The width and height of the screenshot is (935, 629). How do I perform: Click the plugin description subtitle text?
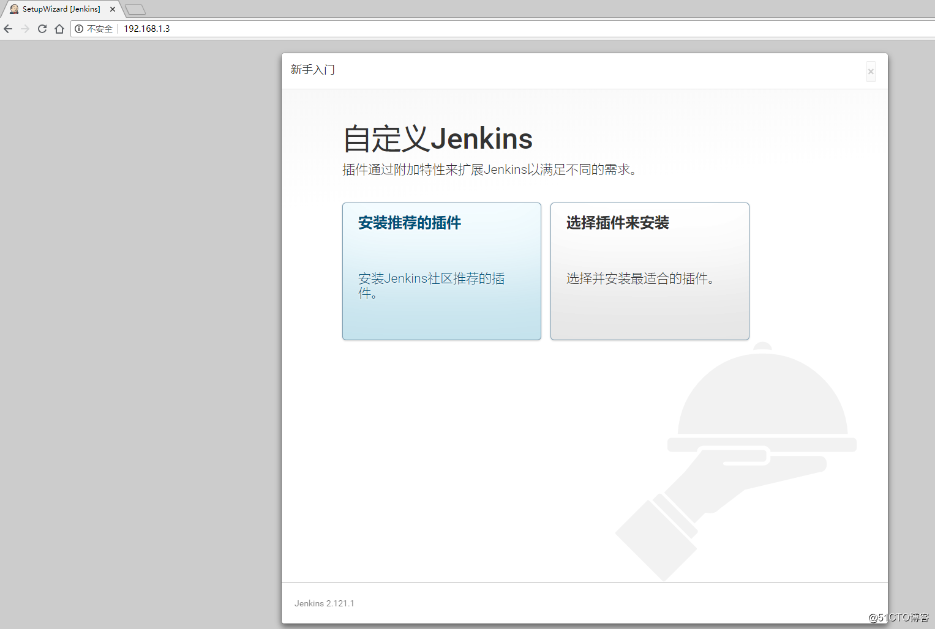(x=490, y=169)
